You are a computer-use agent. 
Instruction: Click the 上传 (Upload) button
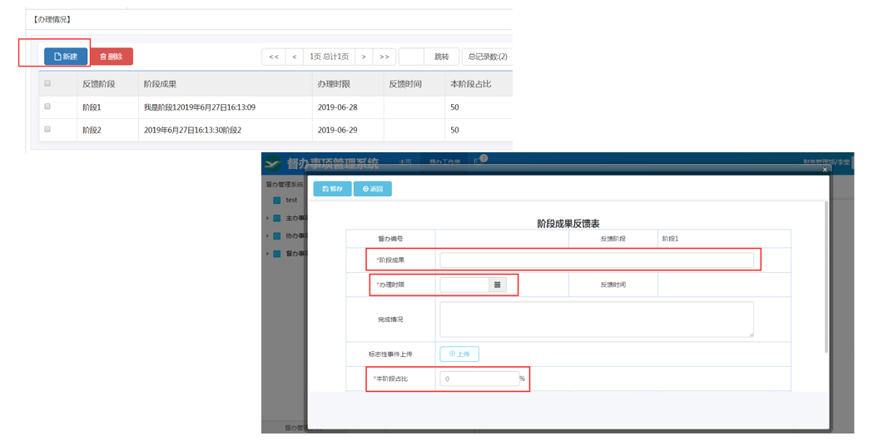click(x=459, y=354)
